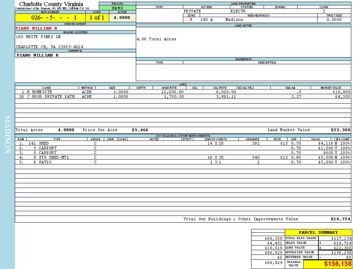Click the Owner ID name field
Viewport: 353px width, 269px height.
pyautogui.click(x=38, y=55)
